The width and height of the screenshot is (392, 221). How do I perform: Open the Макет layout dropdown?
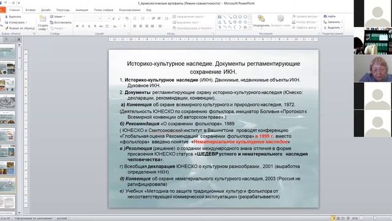click(57, 17)
